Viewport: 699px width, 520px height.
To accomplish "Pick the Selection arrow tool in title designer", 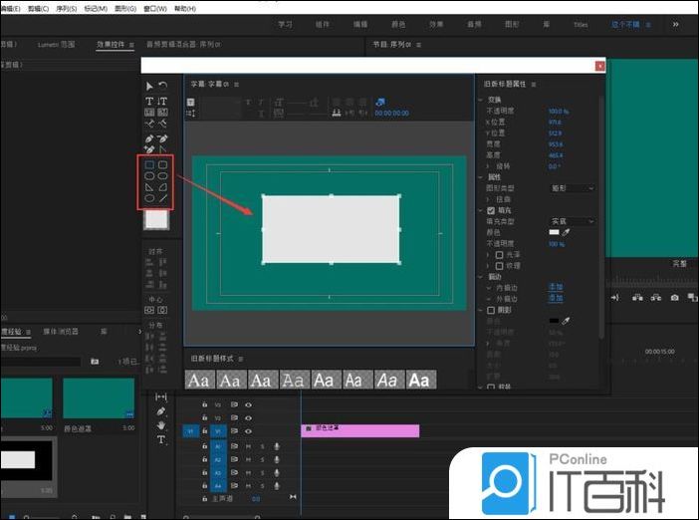I will point(149,87).
